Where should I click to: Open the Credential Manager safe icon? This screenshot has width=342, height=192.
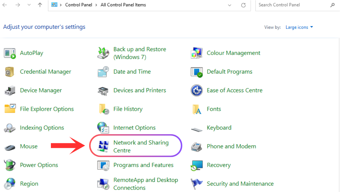pyautogui.click(x=9, y=72)
